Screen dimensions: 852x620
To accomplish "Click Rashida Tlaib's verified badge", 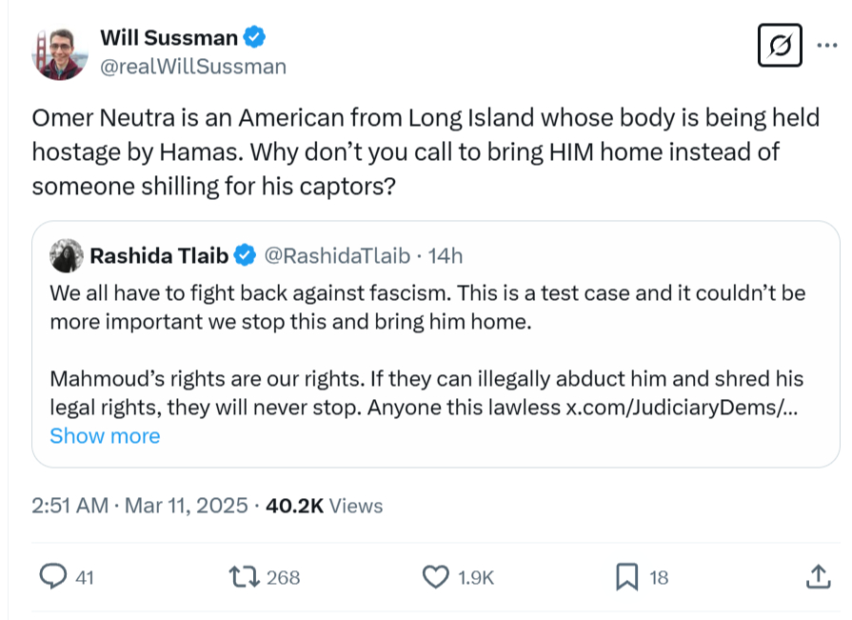I will [245, 255].
